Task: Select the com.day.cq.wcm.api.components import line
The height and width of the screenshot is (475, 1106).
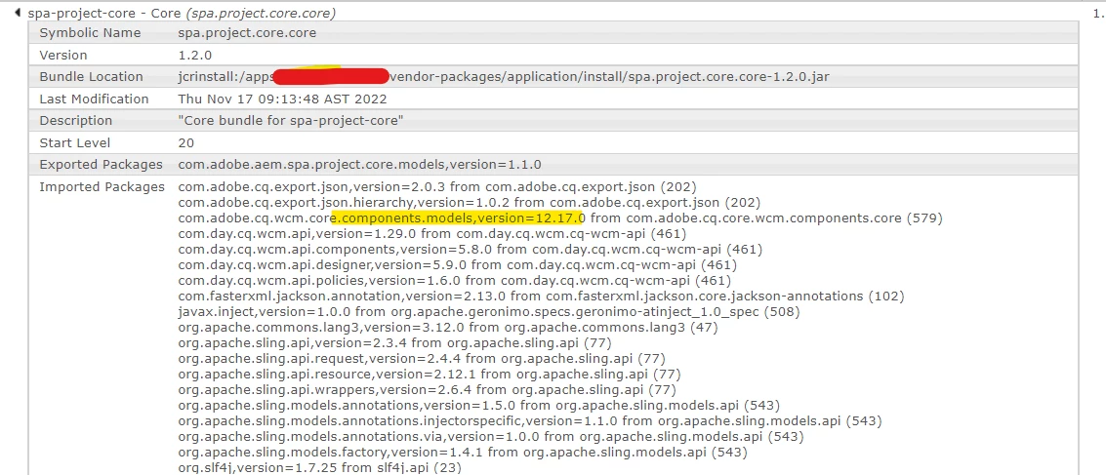Action: point(470,249)
